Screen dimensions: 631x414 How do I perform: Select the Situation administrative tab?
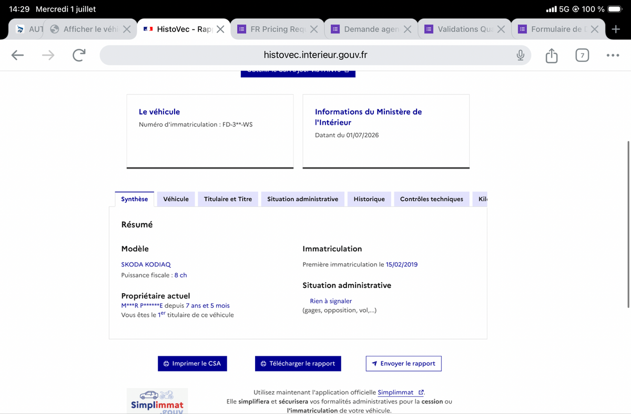[302, 199]
